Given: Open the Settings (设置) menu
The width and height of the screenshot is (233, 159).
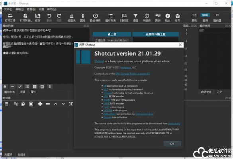Looking at the screenshot, I should point(41,10).
